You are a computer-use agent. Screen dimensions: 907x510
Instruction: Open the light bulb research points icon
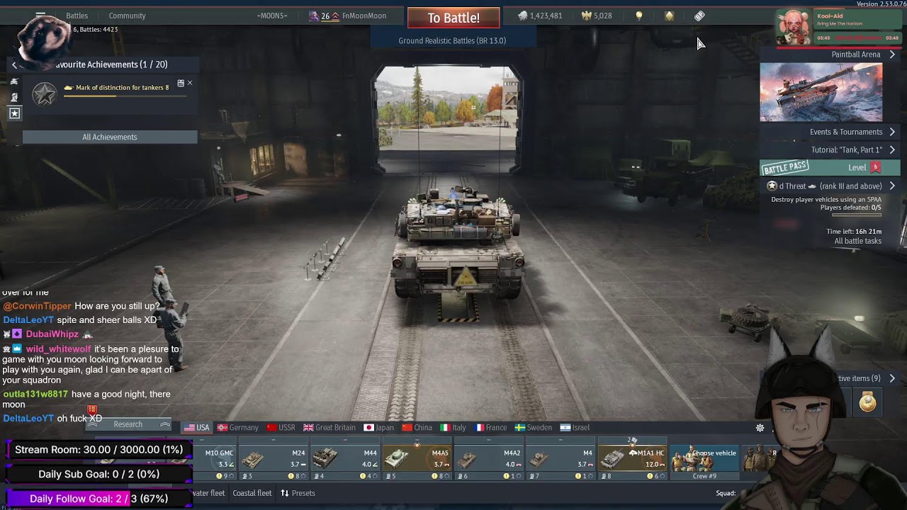[638, 16]
